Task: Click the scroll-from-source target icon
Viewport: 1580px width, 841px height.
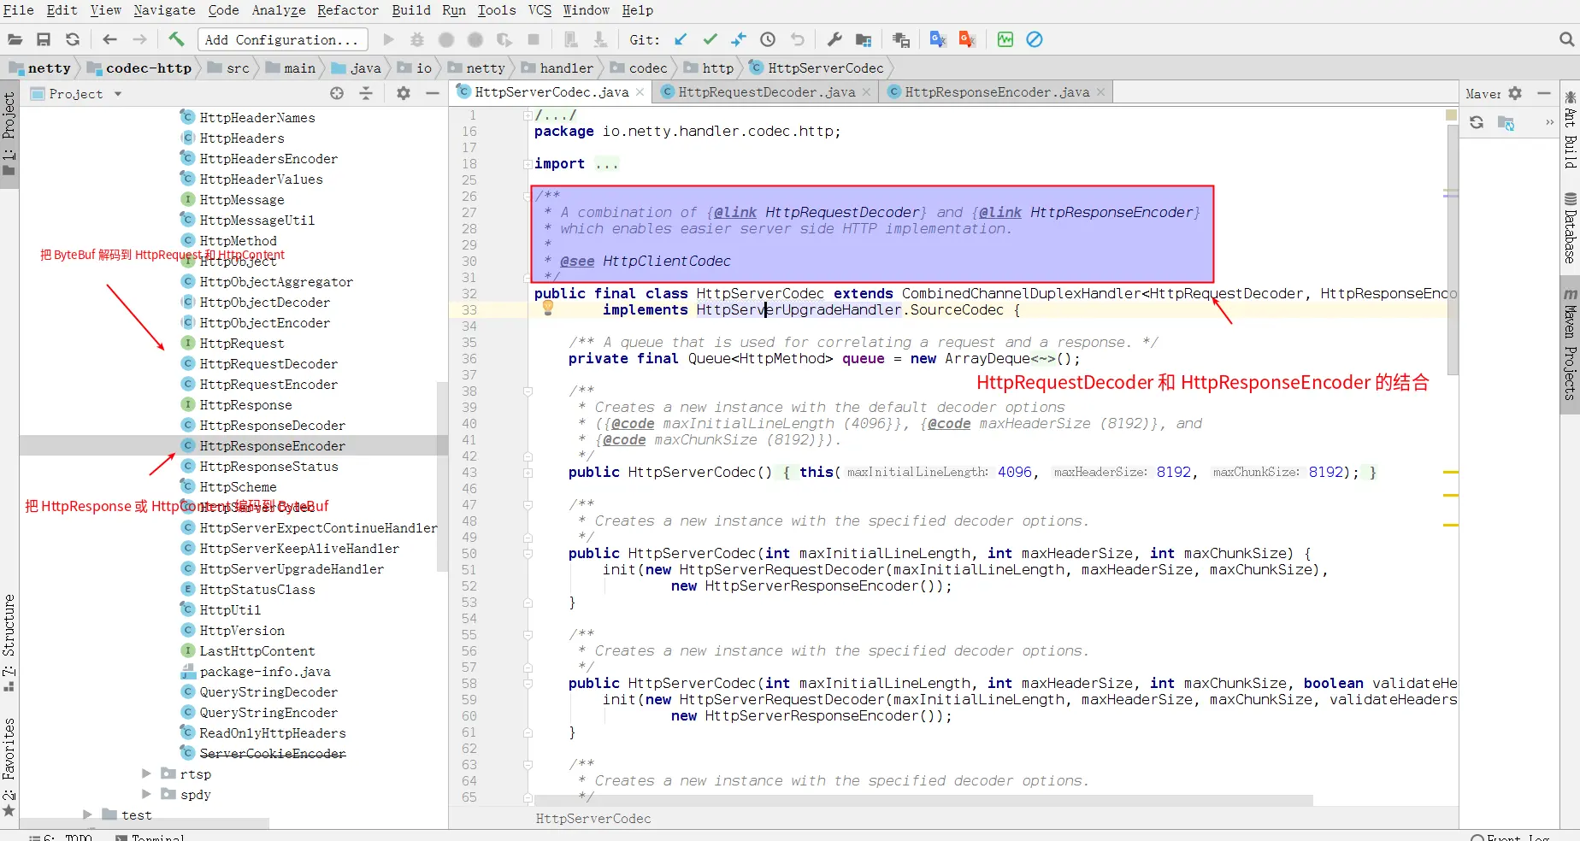Action: 337,93
